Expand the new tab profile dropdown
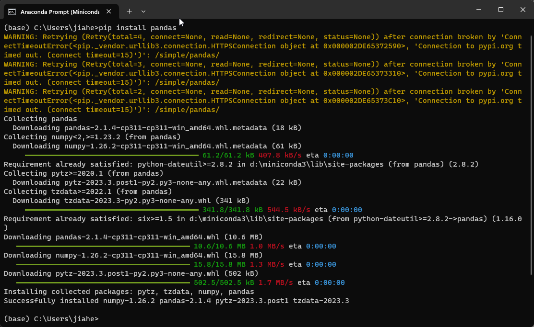The image size is (534, 327). (143, 11)
